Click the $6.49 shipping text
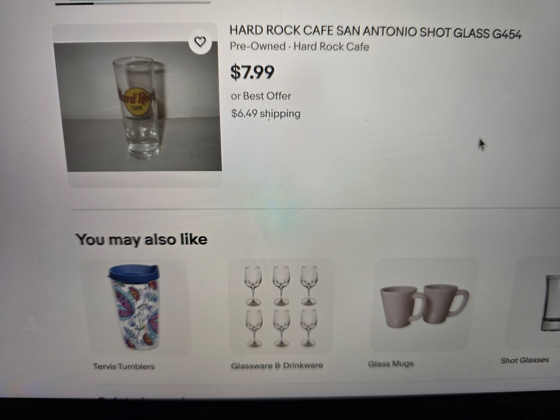The height and width of the screenshot is (420, 560). 266,113
